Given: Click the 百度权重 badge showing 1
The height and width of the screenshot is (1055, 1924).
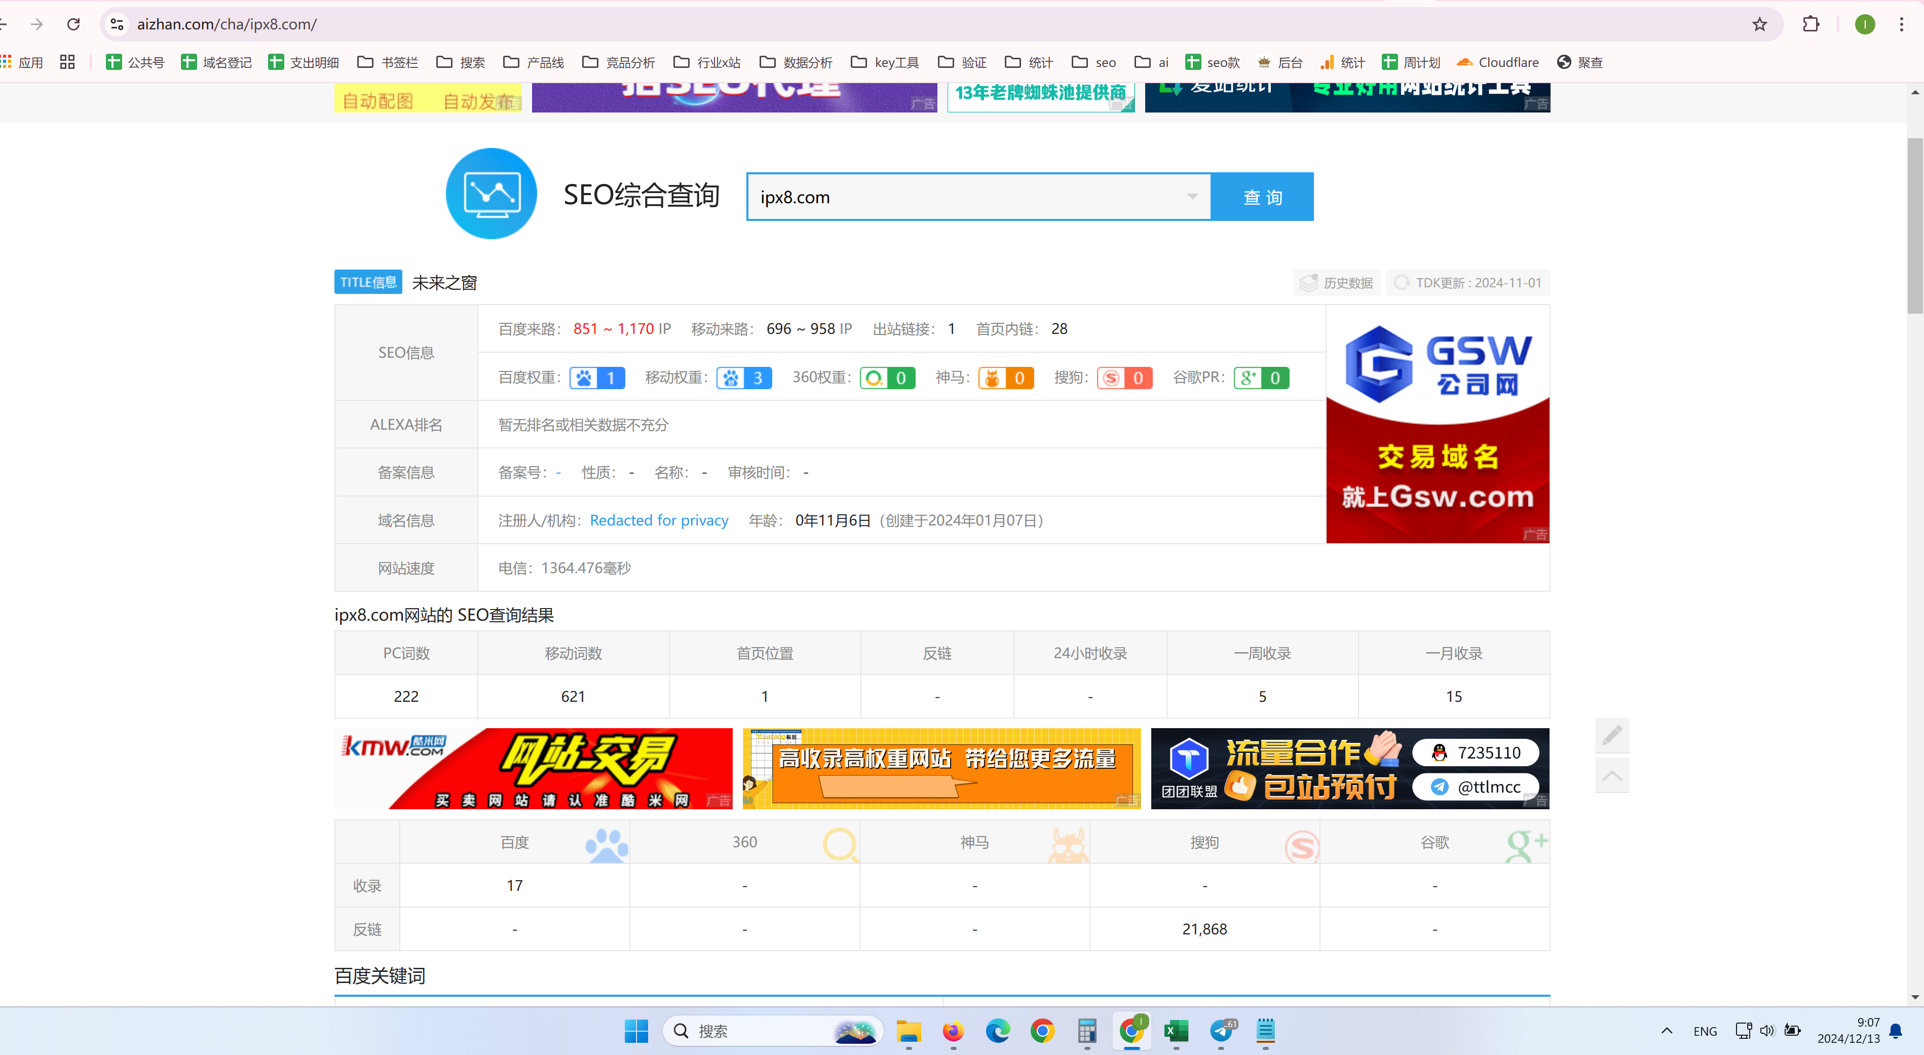Looking at the screenshot, I should point(597,378).
